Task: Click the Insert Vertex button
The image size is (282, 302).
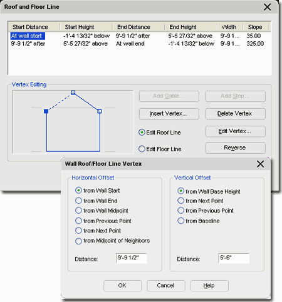Action: (x=169, y=114)
